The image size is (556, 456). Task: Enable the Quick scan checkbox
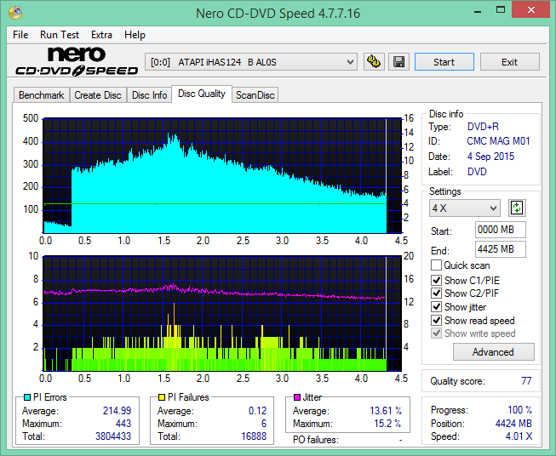point(436,265)
